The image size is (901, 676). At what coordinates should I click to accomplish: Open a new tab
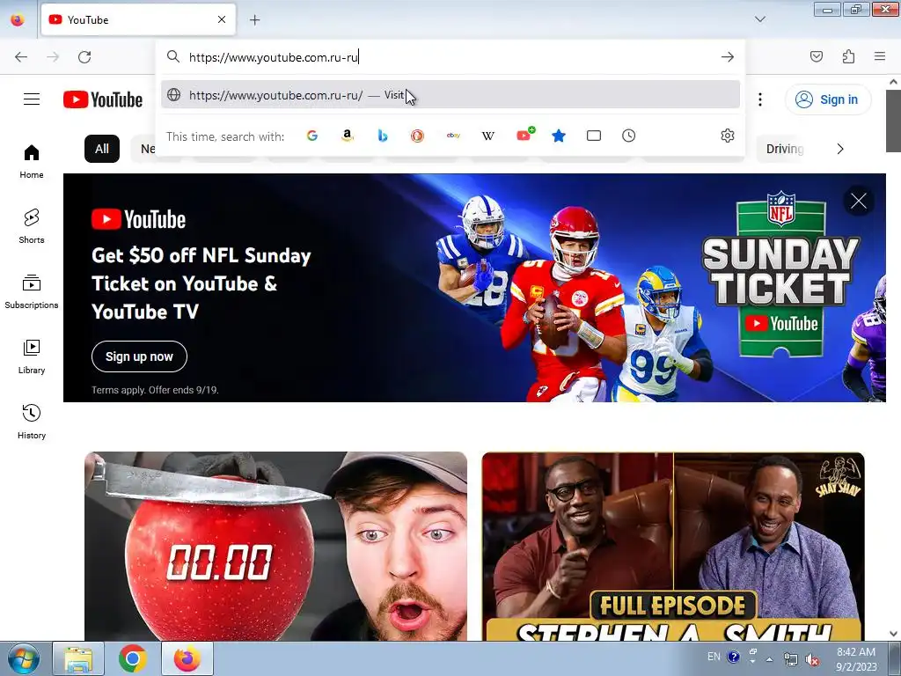[x=254, y=20]
